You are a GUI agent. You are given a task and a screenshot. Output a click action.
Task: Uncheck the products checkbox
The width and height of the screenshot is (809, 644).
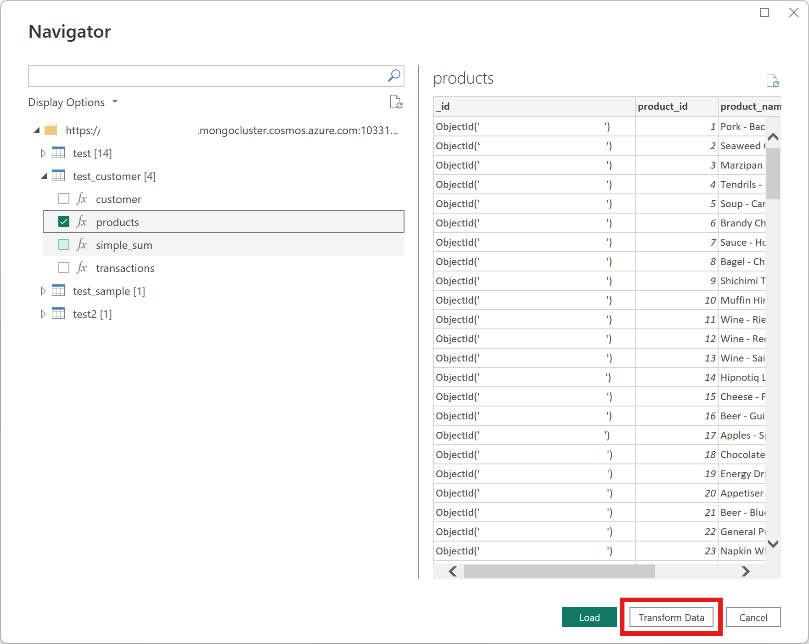click(x=63, y=221)
